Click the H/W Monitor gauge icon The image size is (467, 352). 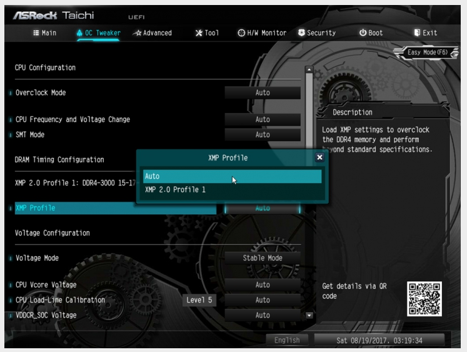coord(241,33)
